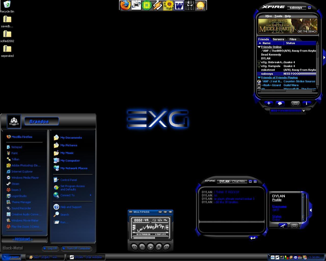This screenshot has height=261, width=326.
Task: Collapse DYLAN profile panel with left arrow
Action: pos(310,210)
